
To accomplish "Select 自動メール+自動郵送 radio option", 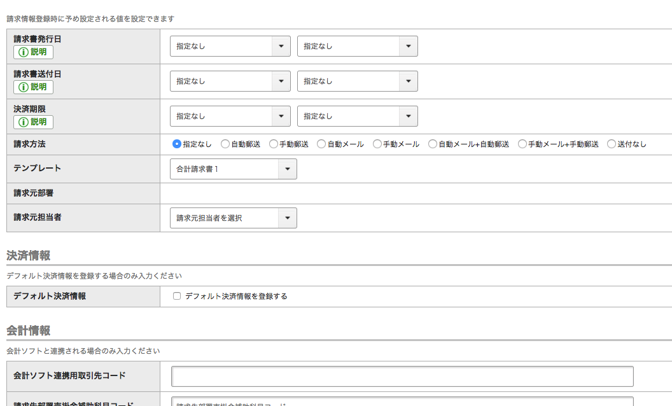I will point(433,144).
